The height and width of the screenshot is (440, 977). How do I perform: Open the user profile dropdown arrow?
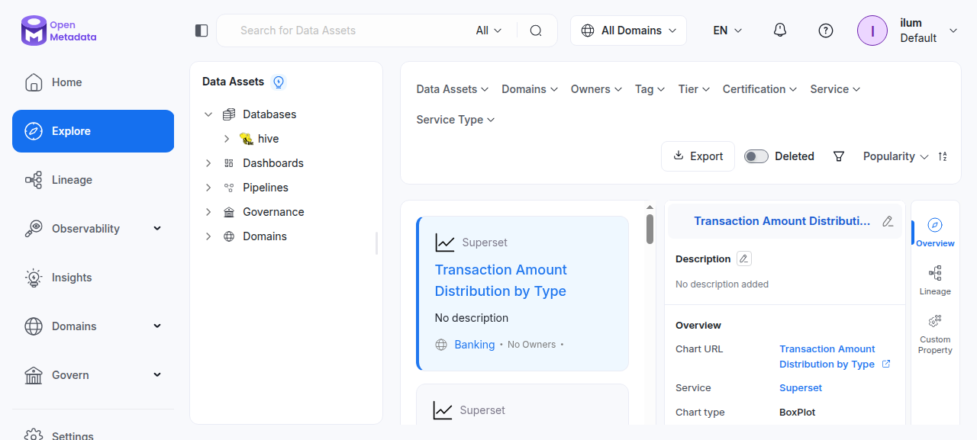[953, 31]
